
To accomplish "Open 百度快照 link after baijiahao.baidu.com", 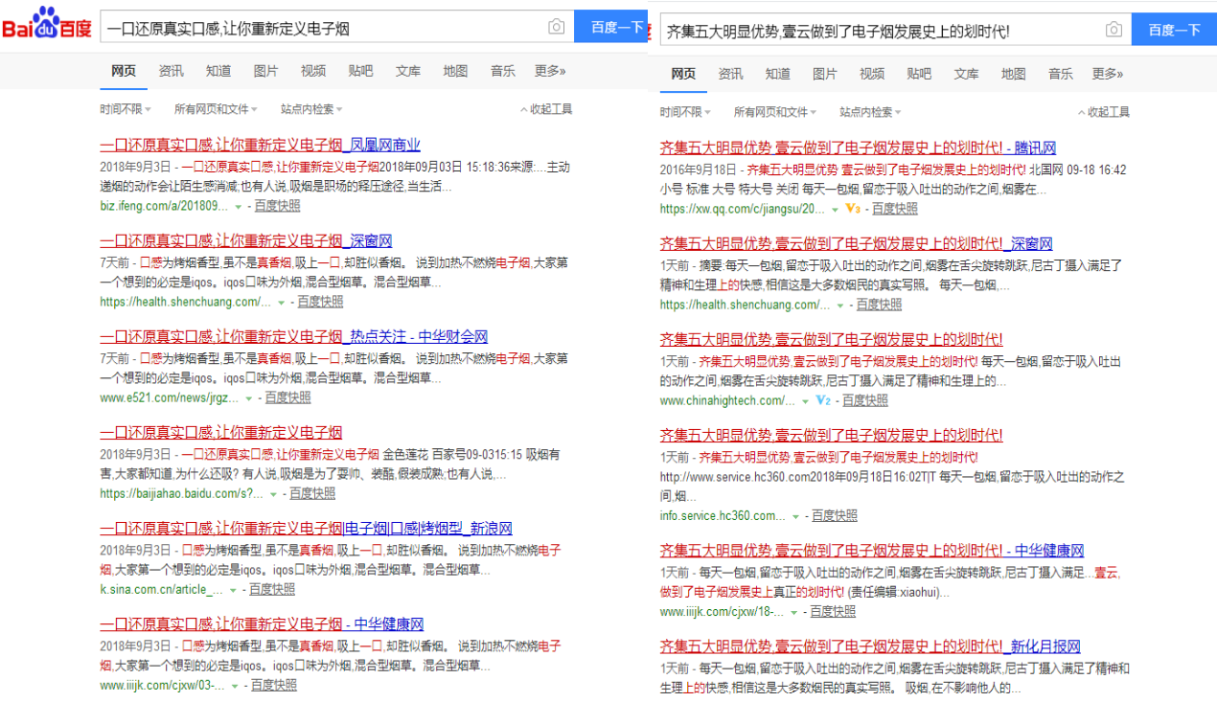I will coord(312,494).
